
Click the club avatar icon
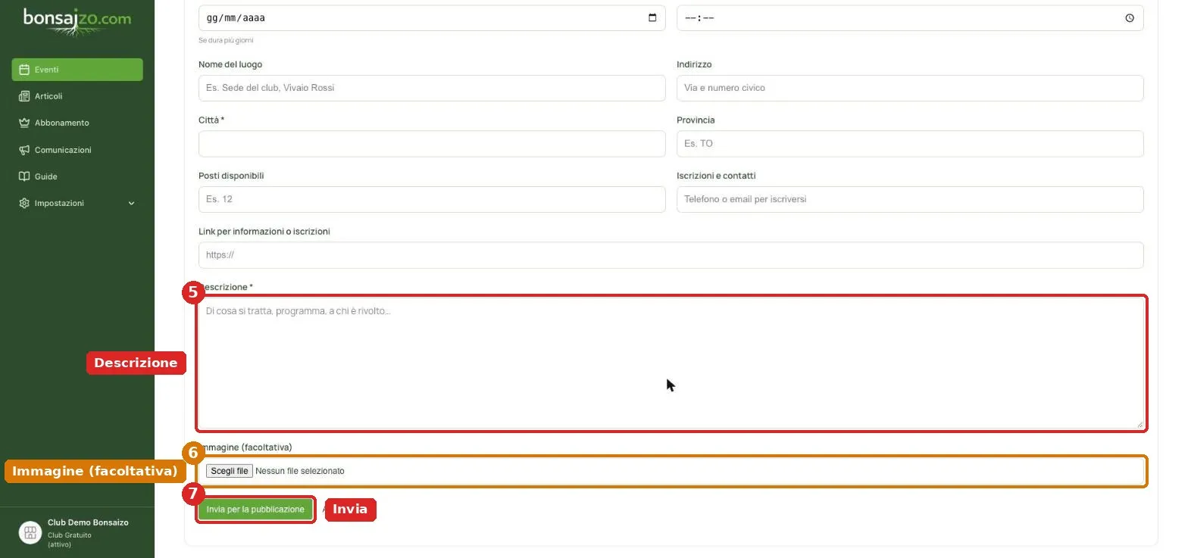pos(30,532)
